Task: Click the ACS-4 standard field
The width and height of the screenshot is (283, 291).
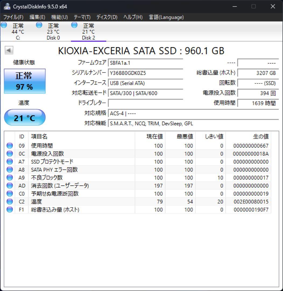Action: (193, 113)
